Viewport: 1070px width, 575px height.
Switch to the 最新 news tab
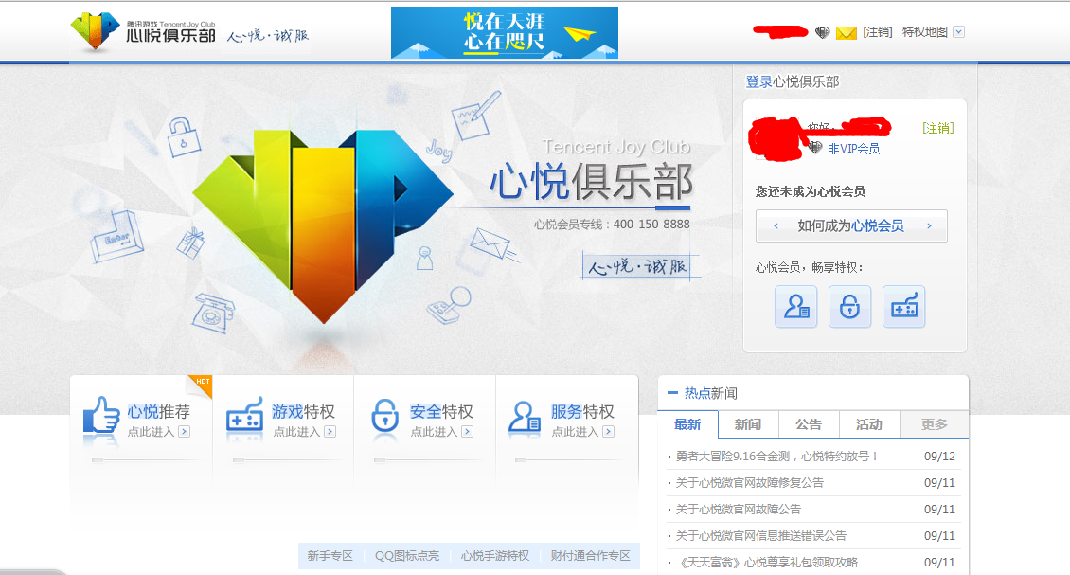click(687, 424)
